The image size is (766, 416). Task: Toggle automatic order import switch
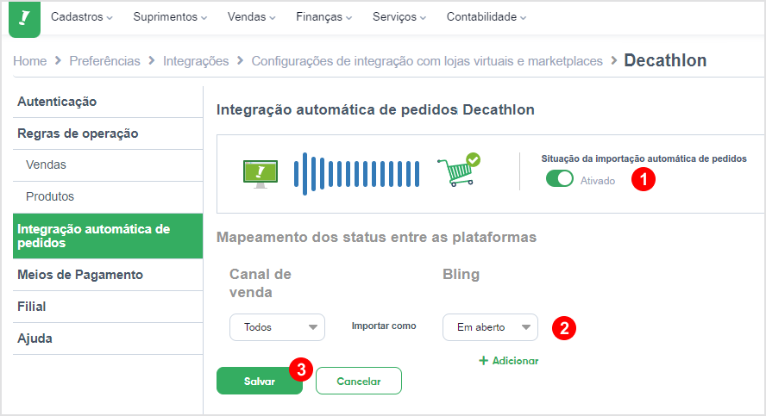click(x=559, y=178)
